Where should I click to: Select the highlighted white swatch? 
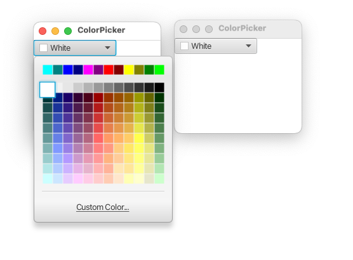coord(47,90)
